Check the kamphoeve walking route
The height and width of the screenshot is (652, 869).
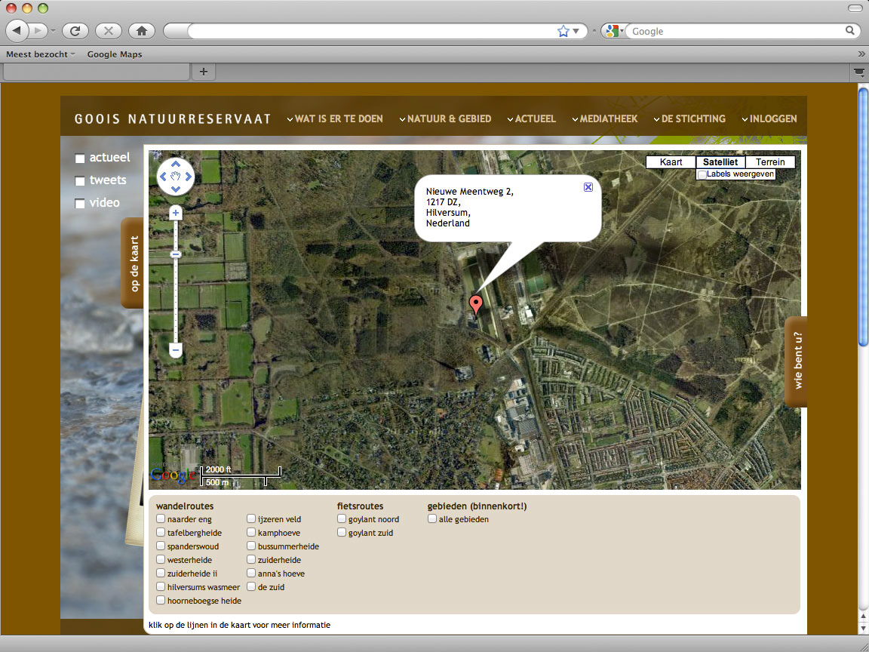[x=251, y=533]
